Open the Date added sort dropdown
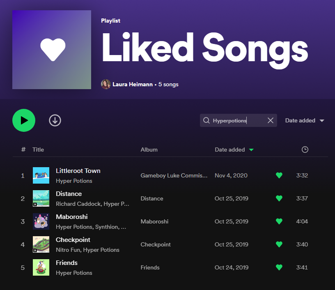This screenshot has height=290, width=335. [305, 120]
